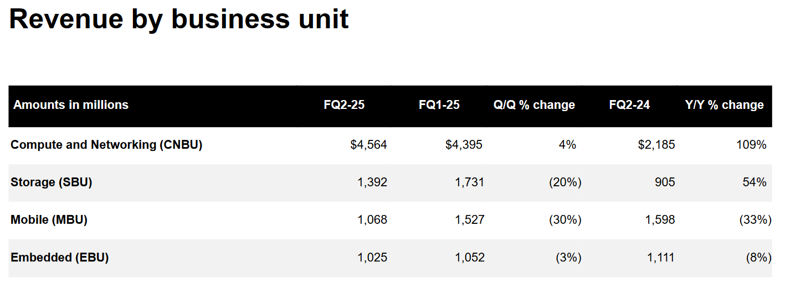785x288 pixels.
Task: Click the $4,564 CNBU revenue value
Action: click(369, 145)
